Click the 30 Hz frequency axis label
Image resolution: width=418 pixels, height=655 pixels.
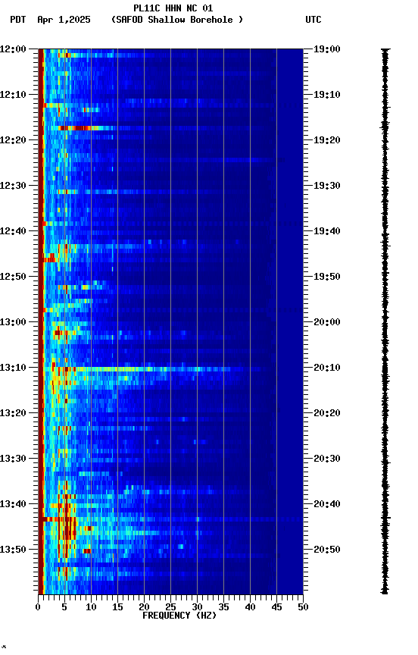pos(197,607)
